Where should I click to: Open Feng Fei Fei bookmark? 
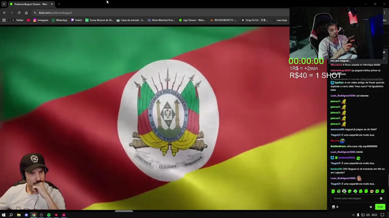click(254, 20)
